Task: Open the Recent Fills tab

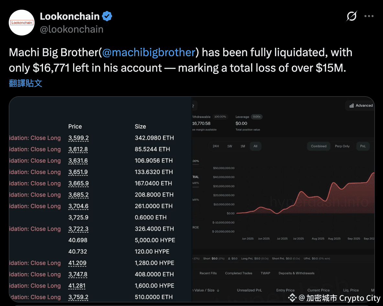Action: 208,273
